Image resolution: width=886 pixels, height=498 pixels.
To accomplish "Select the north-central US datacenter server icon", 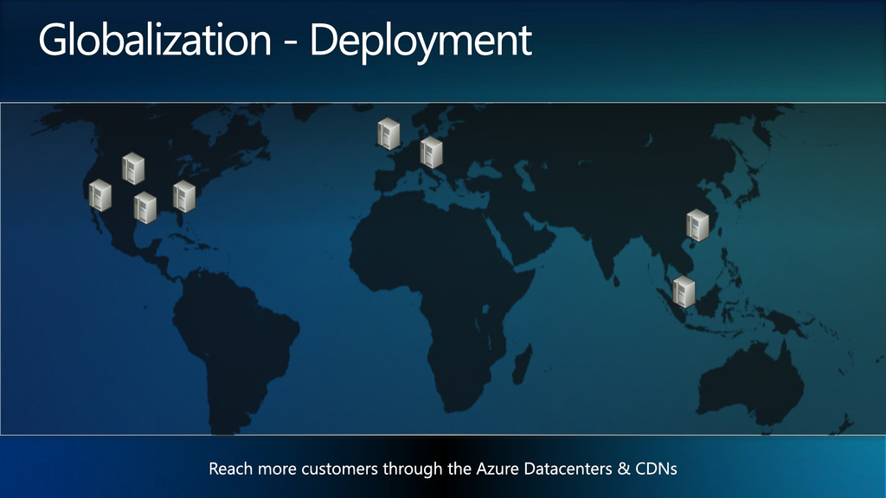I will [x=133, y=169].
